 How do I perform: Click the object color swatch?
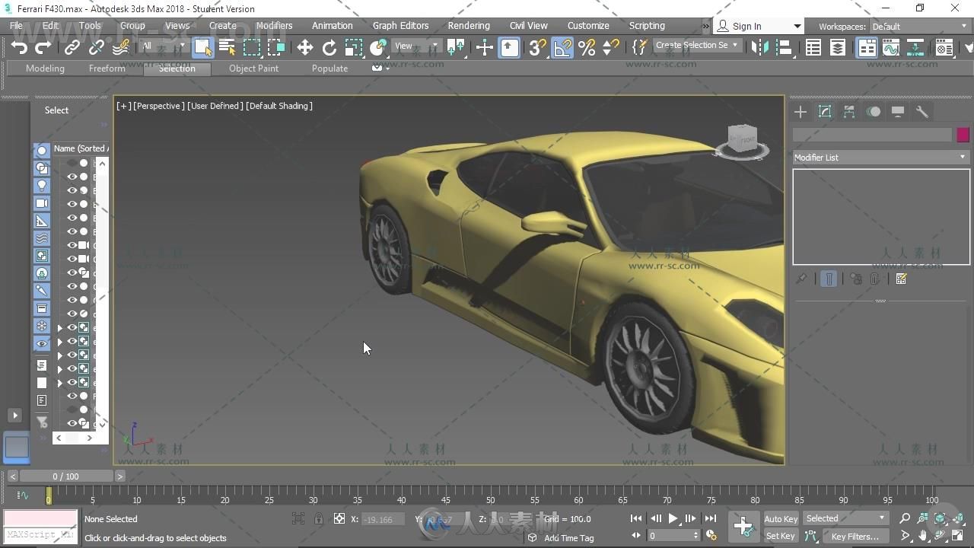coord(963,135)
